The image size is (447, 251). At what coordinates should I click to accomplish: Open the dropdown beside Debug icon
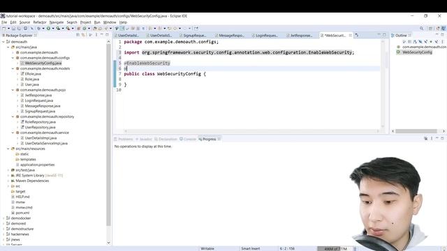point(43,29)
